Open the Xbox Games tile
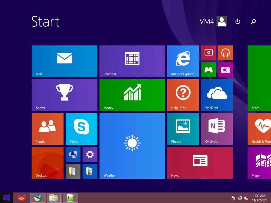Viewport: 271px width, 203px height. (x=209, y=70)
